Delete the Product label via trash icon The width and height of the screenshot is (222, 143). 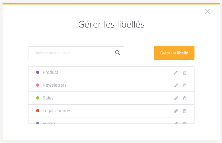click(185, 73)
